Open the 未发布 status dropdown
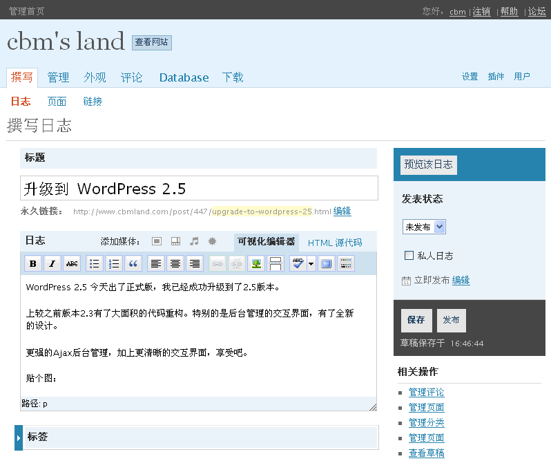The width and height of the screenshot is (551, 461). pyautogui.click(x=424, y=227)
